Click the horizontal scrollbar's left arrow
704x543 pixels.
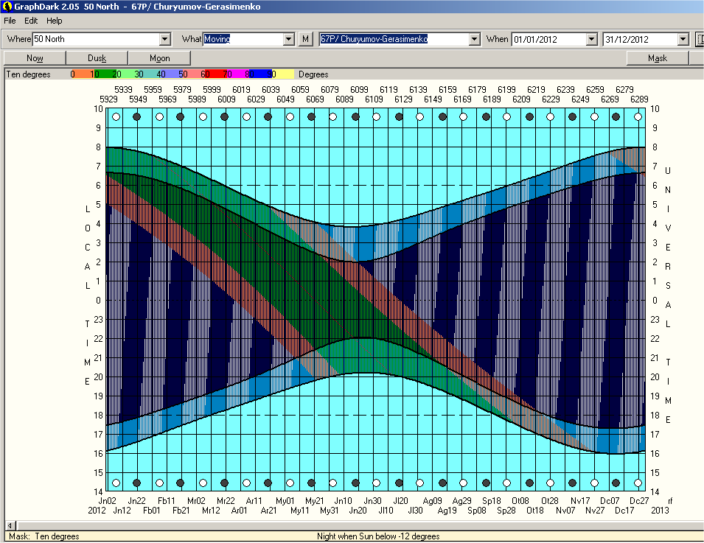point(12,525)
